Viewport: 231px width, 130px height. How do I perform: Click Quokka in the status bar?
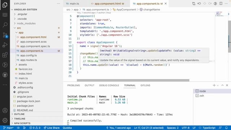click(67, 128)
